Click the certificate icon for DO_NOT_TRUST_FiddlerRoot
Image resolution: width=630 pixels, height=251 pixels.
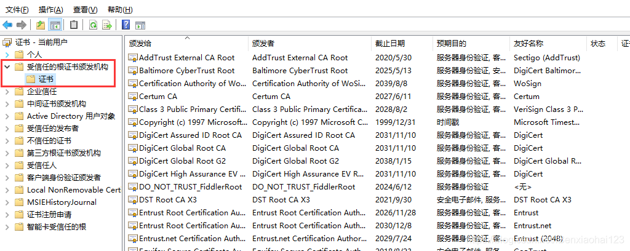[133, 187]
